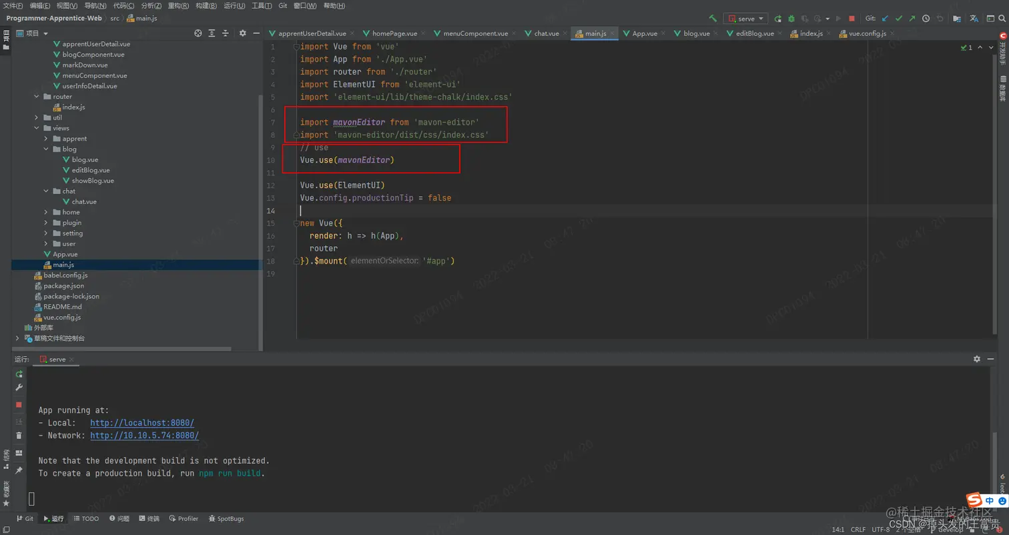1009x535 pixels.
Task: Rerun the serve configuration from the toolbar
Action: point(778,19)
